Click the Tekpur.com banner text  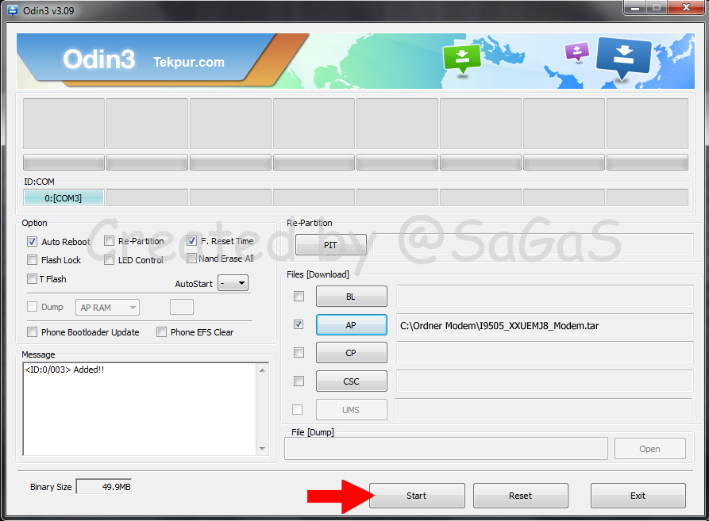click(x=189, y=62)
